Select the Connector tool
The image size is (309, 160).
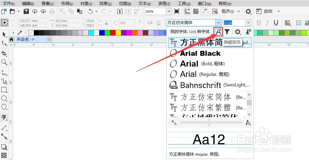(x=4, y=137)
